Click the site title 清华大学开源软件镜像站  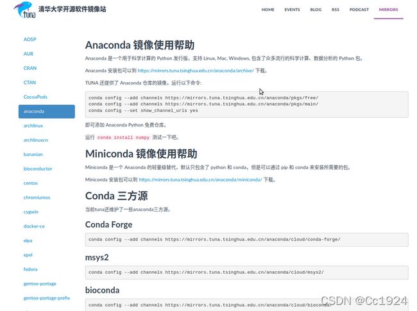(72, 9)
